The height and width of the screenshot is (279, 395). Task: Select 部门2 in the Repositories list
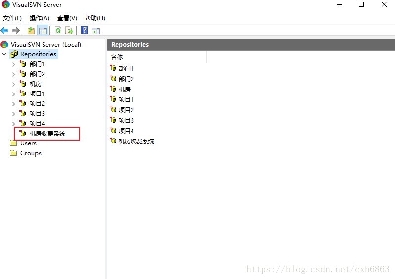[x=126, y=79]
